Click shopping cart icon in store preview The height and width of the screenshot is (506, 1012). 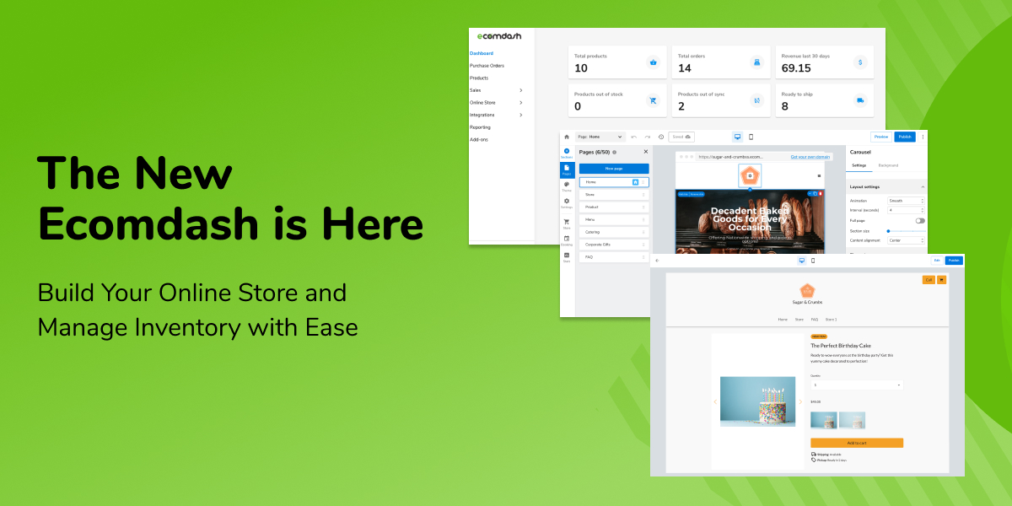click(941, 280)
